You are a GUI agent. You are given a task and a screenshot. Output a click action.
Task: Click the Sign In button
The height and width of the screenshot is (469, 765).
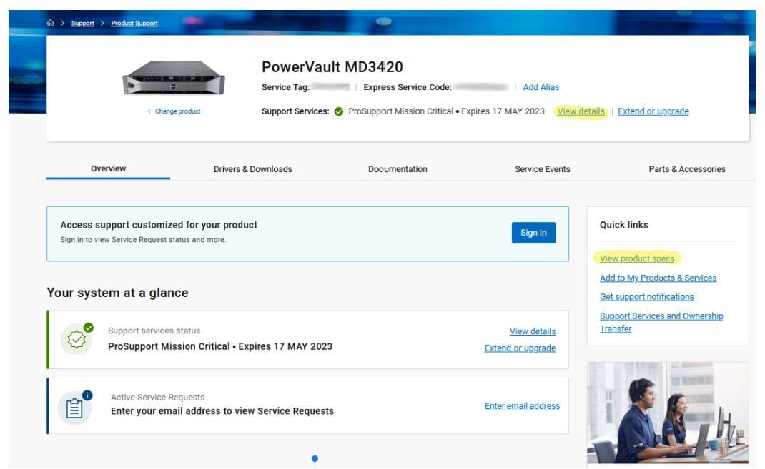tap(533, 232)
